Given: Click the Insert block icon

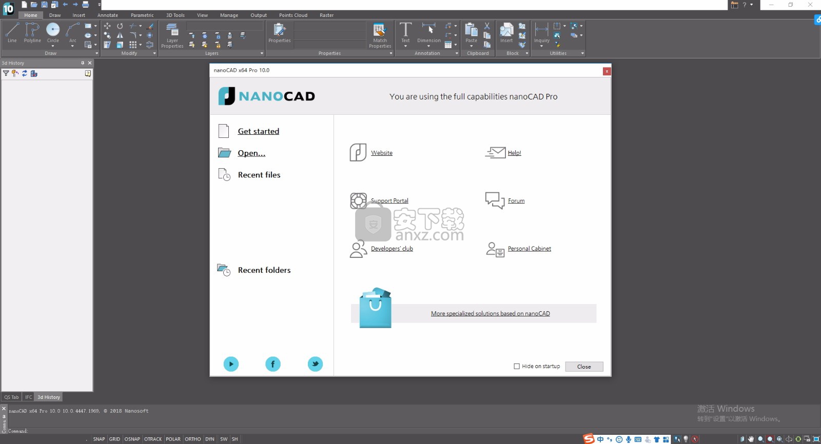Looking at the screenshot, I should [506, 33].
